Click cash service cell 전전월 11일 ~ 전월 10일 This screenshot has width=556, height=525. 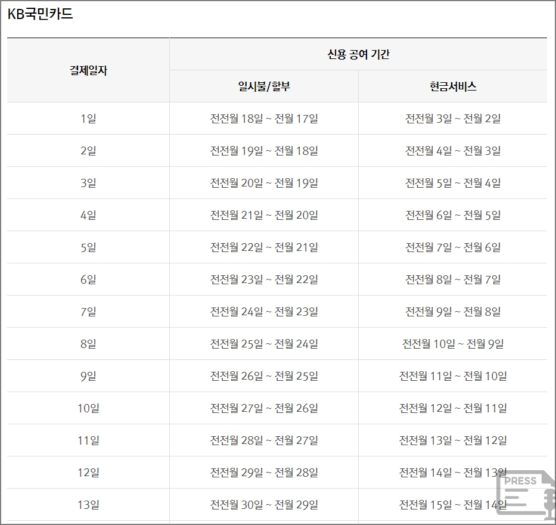[x=453, y=376]
